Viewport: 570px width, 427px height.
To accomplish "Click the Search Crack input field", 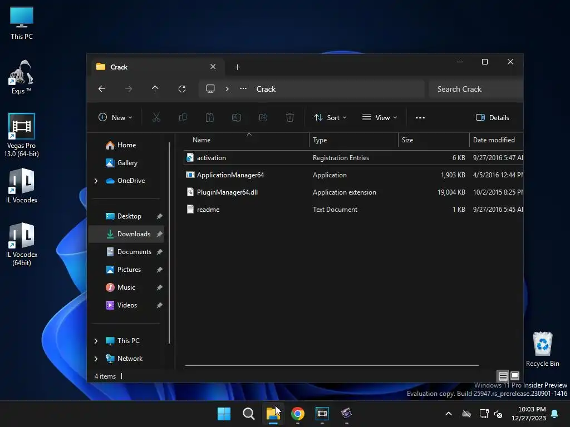I will pyautogui.click(x=476, y=89).
